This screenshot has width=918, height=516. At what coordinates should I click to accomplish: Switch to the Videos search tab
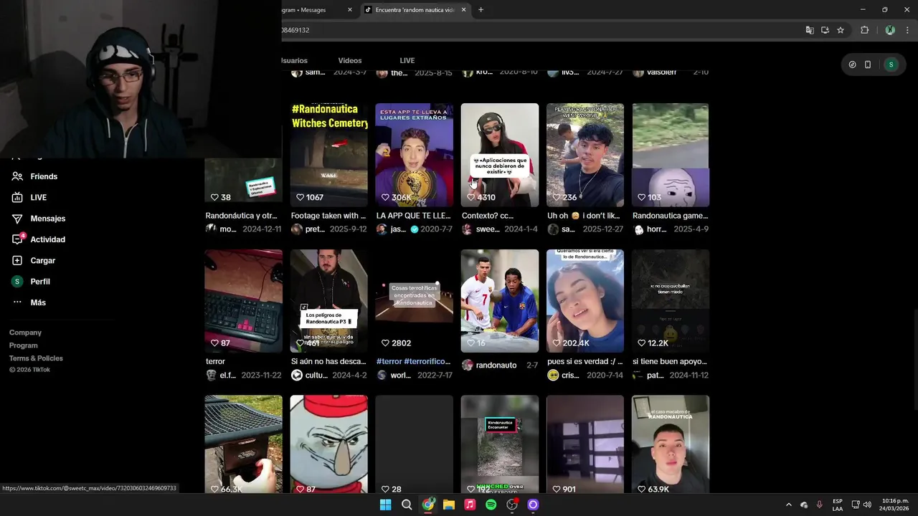(350, 60)
